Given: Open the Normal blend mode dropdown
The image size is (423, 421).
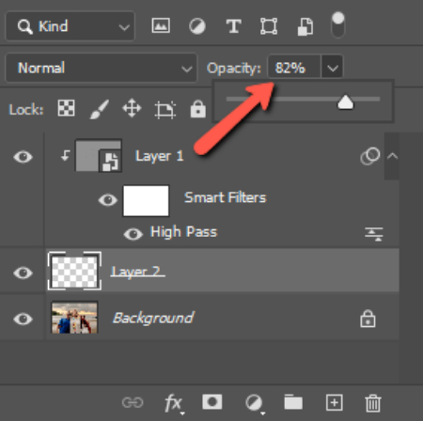Looking at the screenshot, I should [102, 68].
